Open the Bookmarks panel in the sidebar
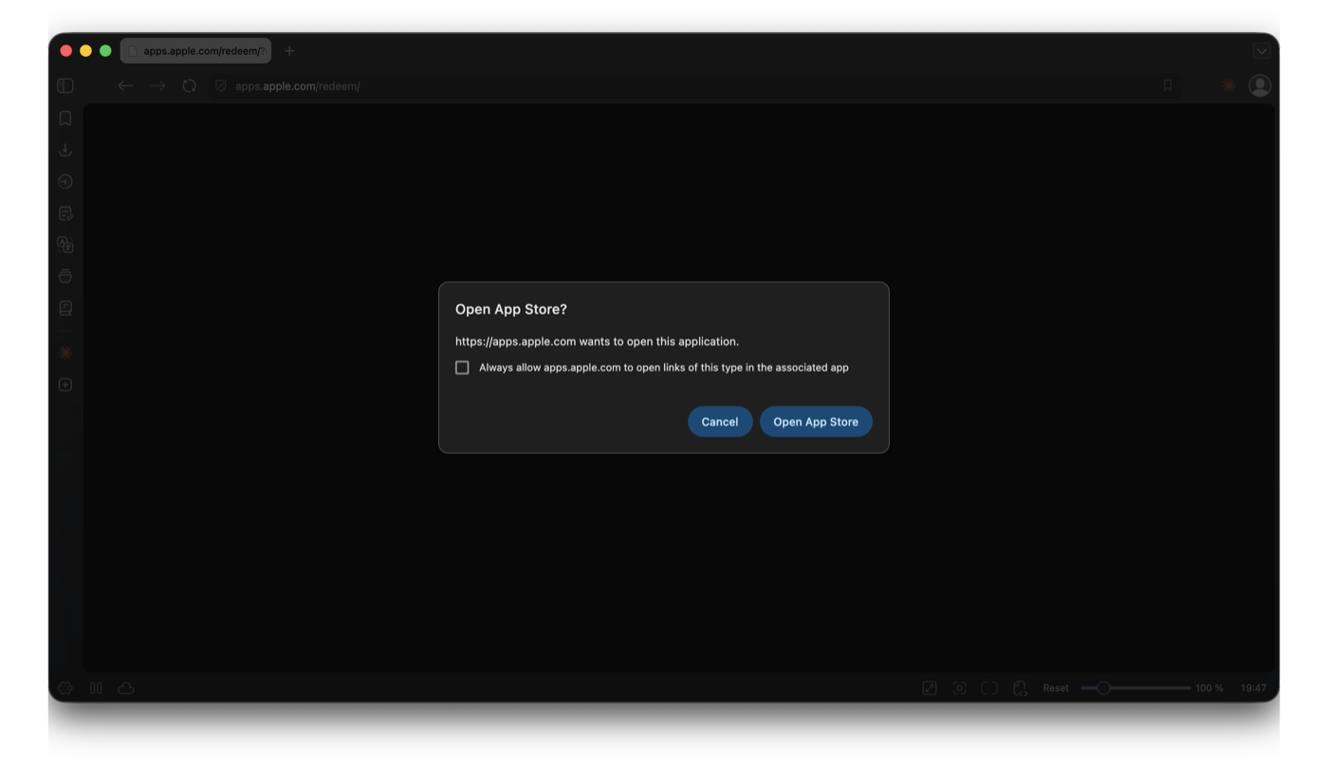The height and width of the screenshot is (766, 1328). coord(65,119)
